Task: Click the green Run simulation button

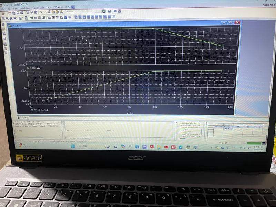Action: click(x=104, y=11)
